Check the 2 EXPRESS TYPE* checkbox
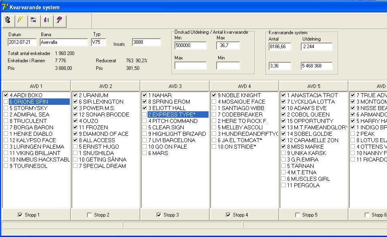Image resolution: width=387 pixels, height=237 pixels. pos(145,114)
